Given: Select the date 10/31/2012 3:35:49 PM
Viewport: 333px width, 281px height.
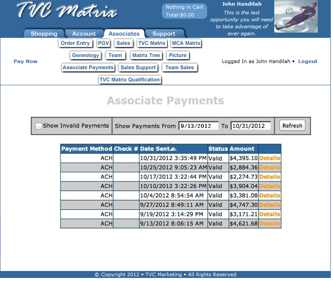Looking at the screenshot, I should point(173,158).
